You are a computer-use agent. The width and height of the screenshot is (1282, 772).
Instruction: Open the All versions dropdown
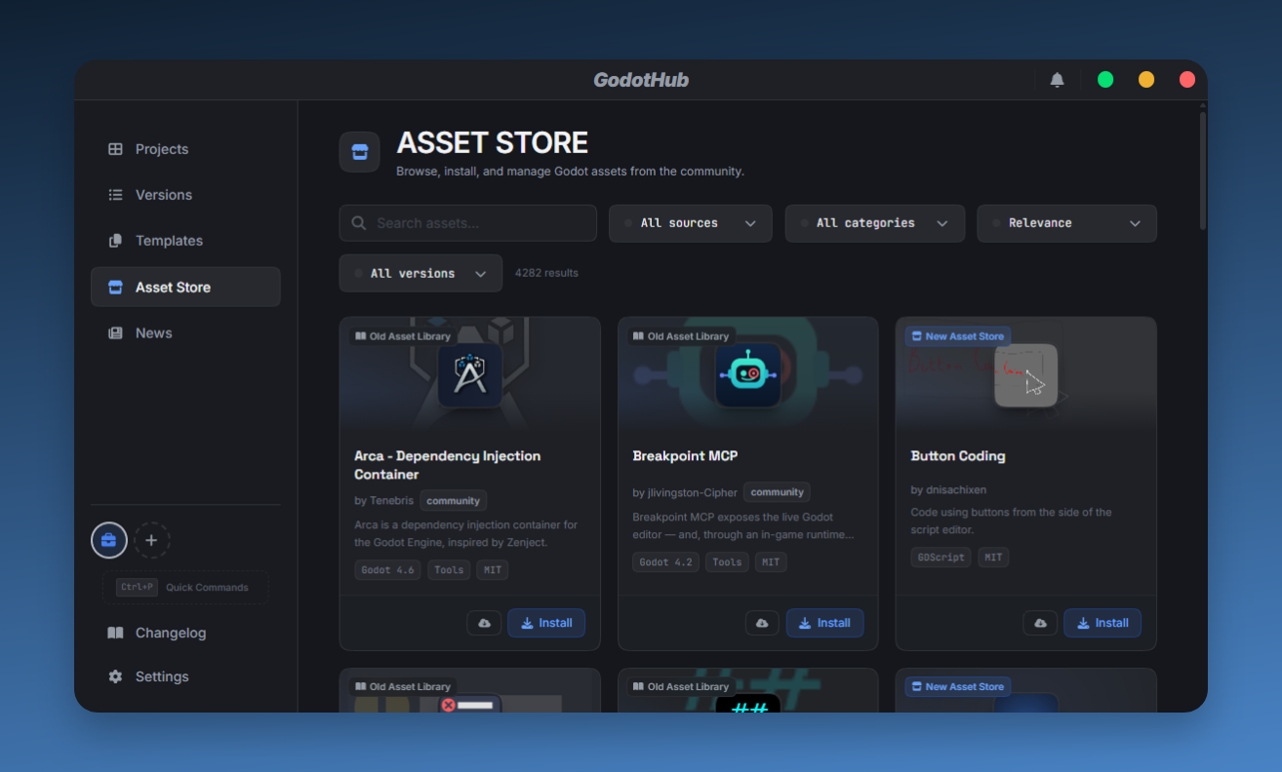[421, 274]
